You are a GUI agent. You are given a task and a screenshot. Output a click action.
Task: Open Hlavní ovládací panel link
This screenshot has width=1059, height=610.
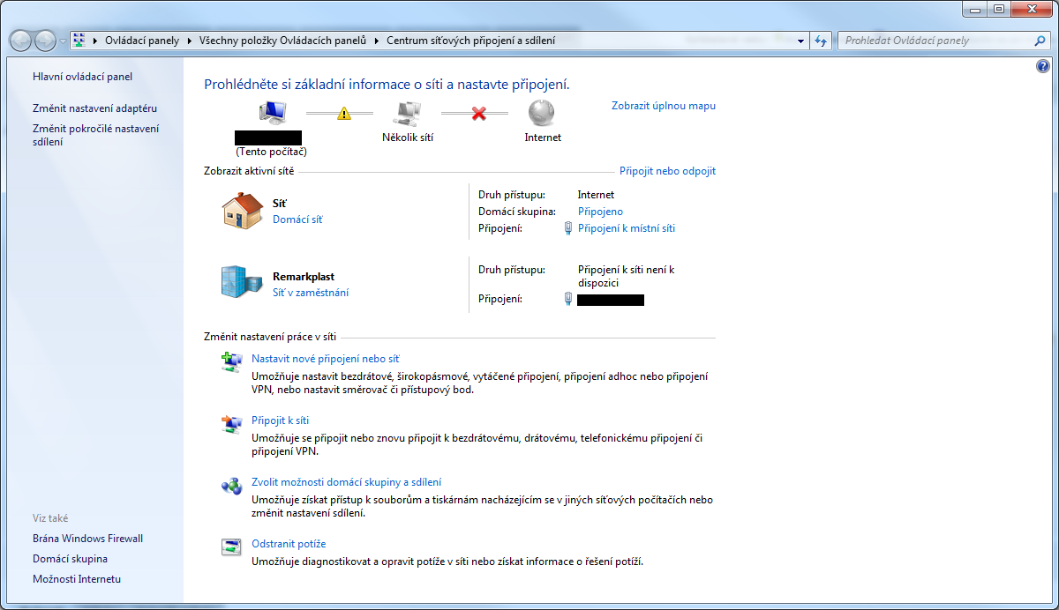click(x=82, y=77)
